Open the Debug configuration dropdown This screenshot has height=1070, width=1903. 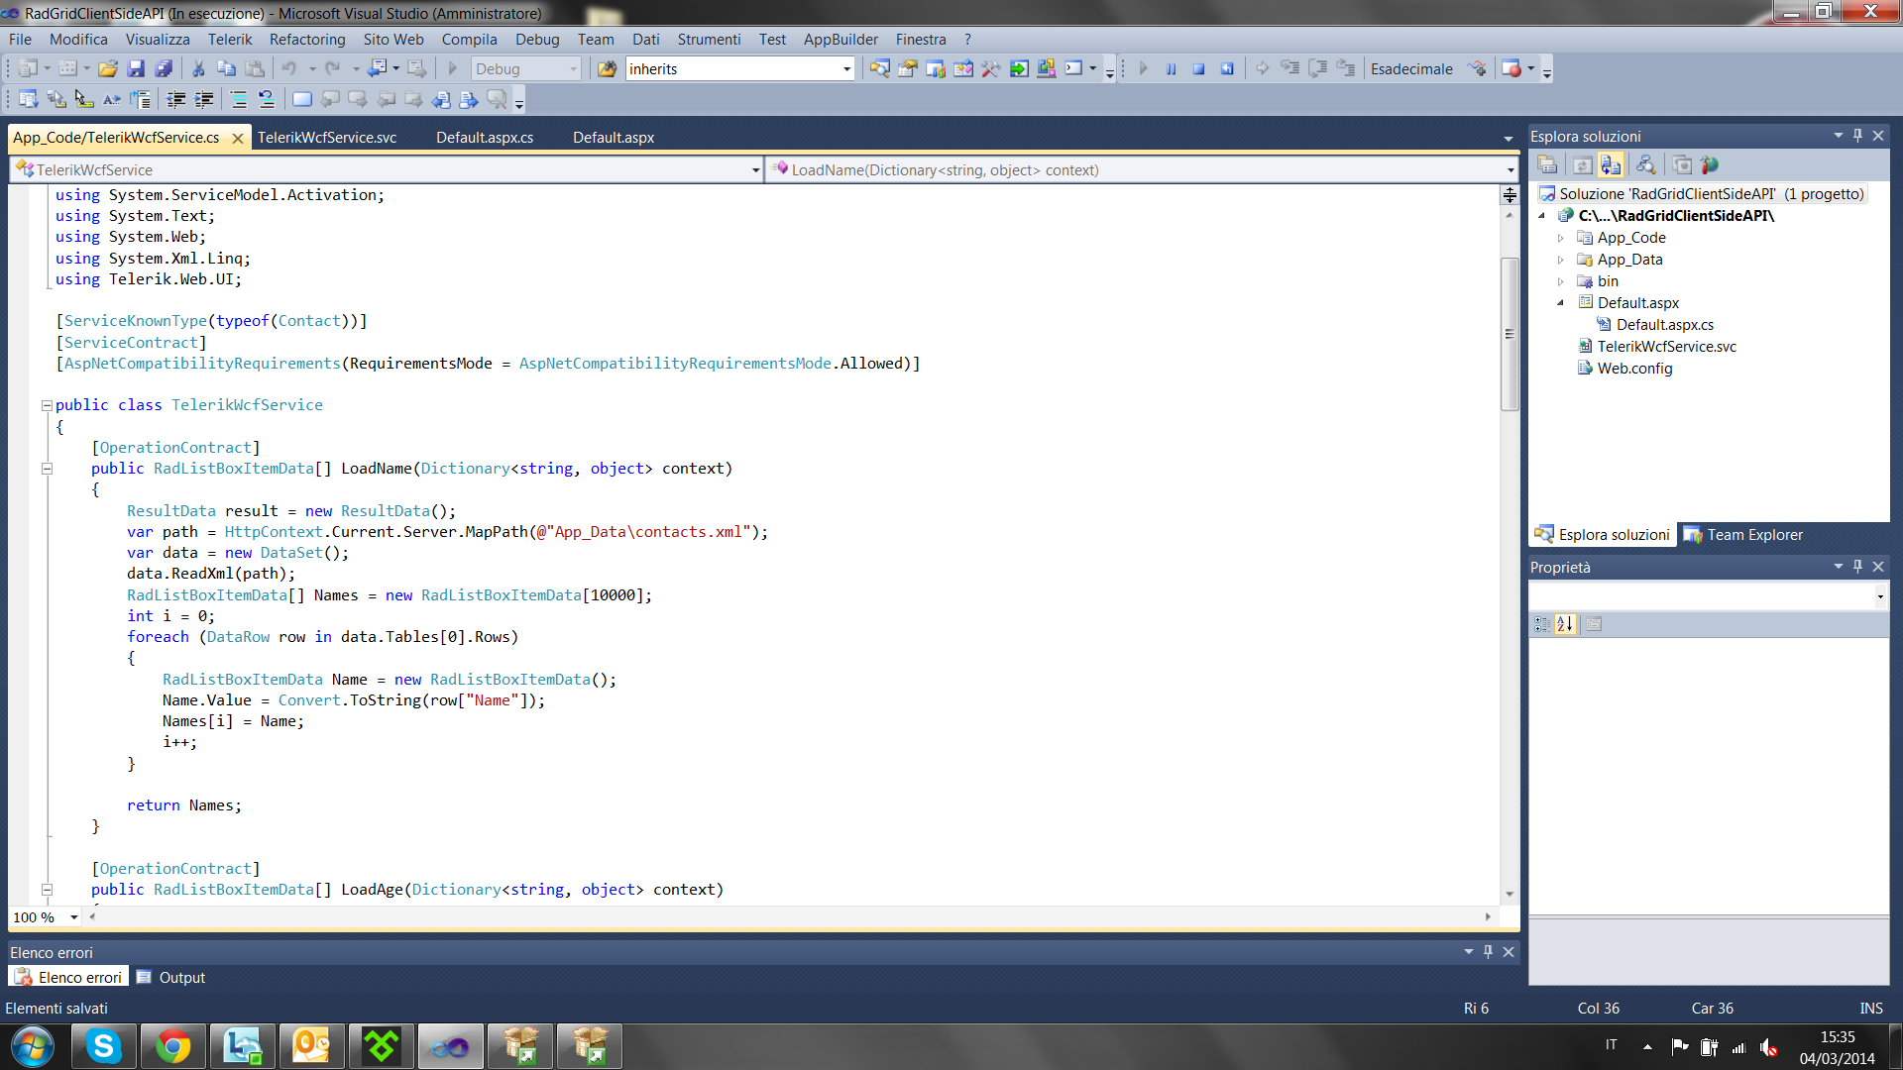573,68
